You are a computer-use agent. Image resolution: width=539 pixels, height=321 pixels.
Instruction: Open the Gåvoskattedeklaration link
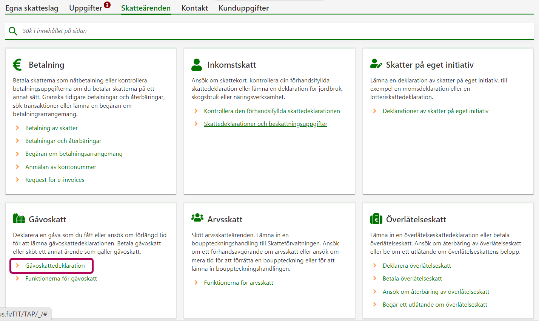(55, 266)
